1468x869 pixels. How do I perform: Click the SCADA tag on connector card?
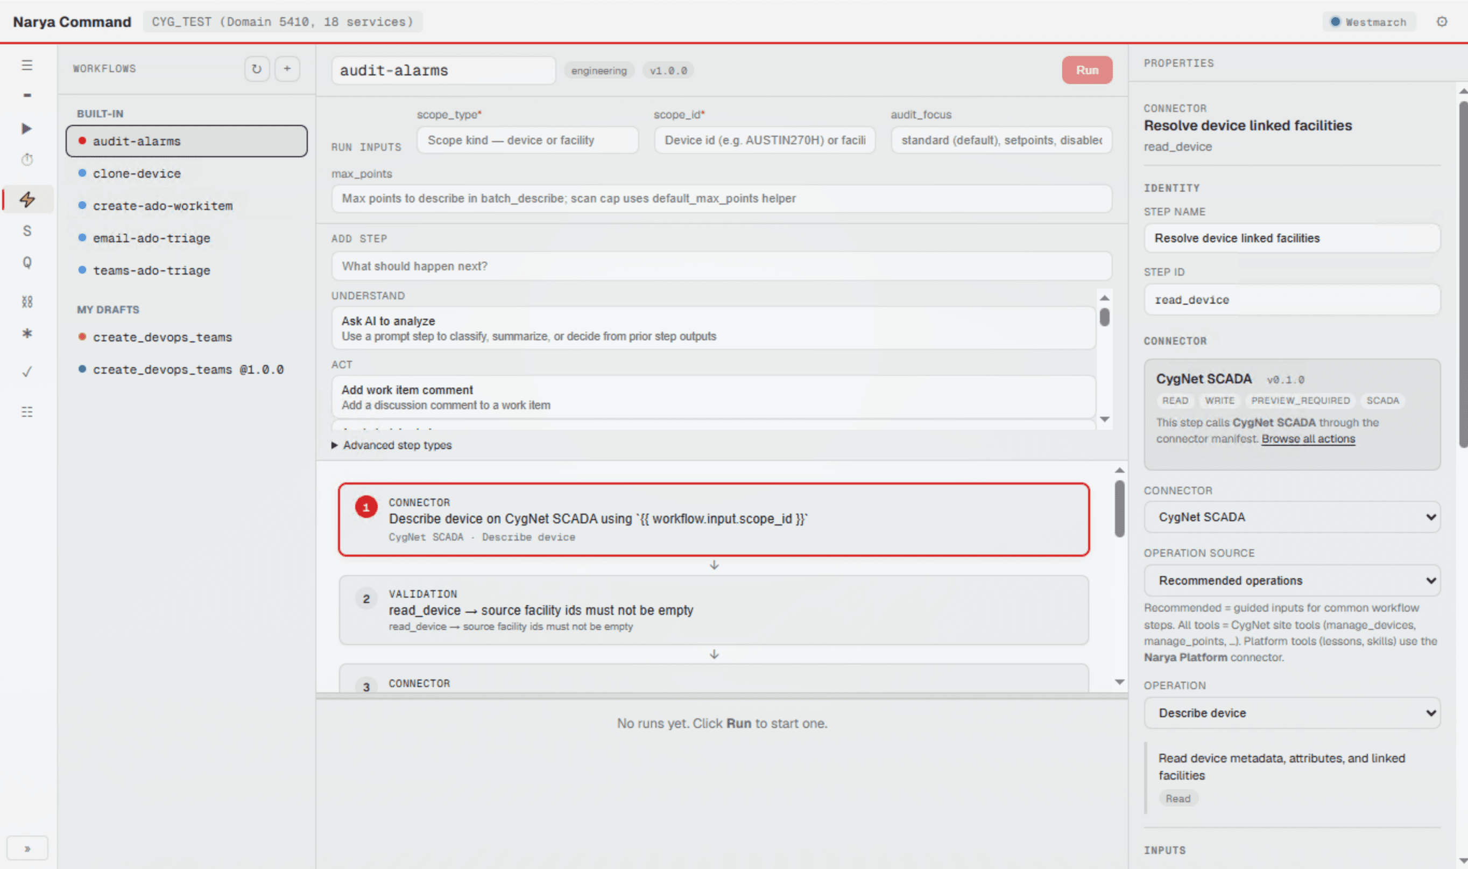click(1382, 401)
